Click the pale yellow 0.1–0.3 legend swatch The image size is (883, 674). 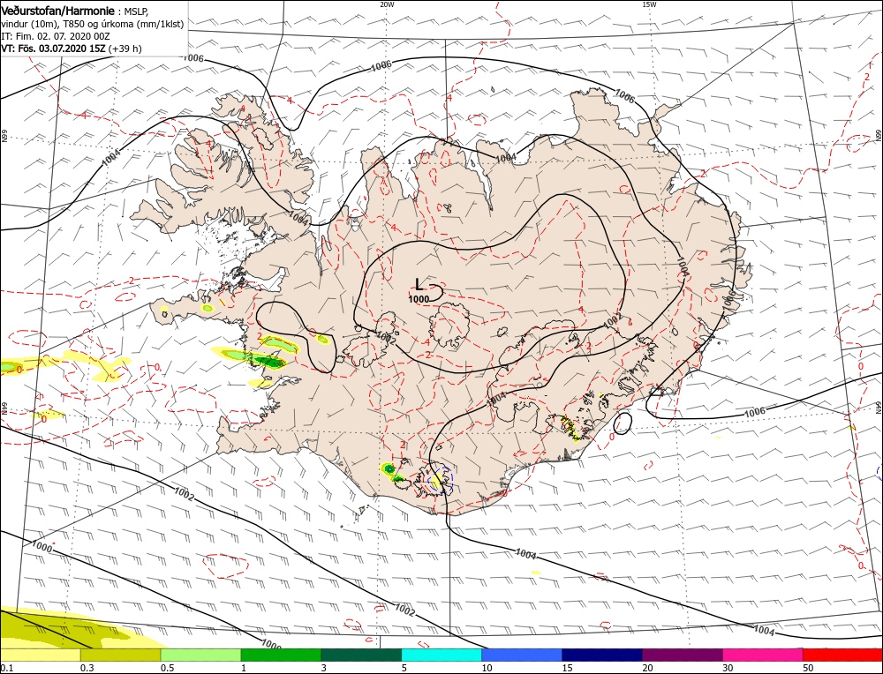41,655
